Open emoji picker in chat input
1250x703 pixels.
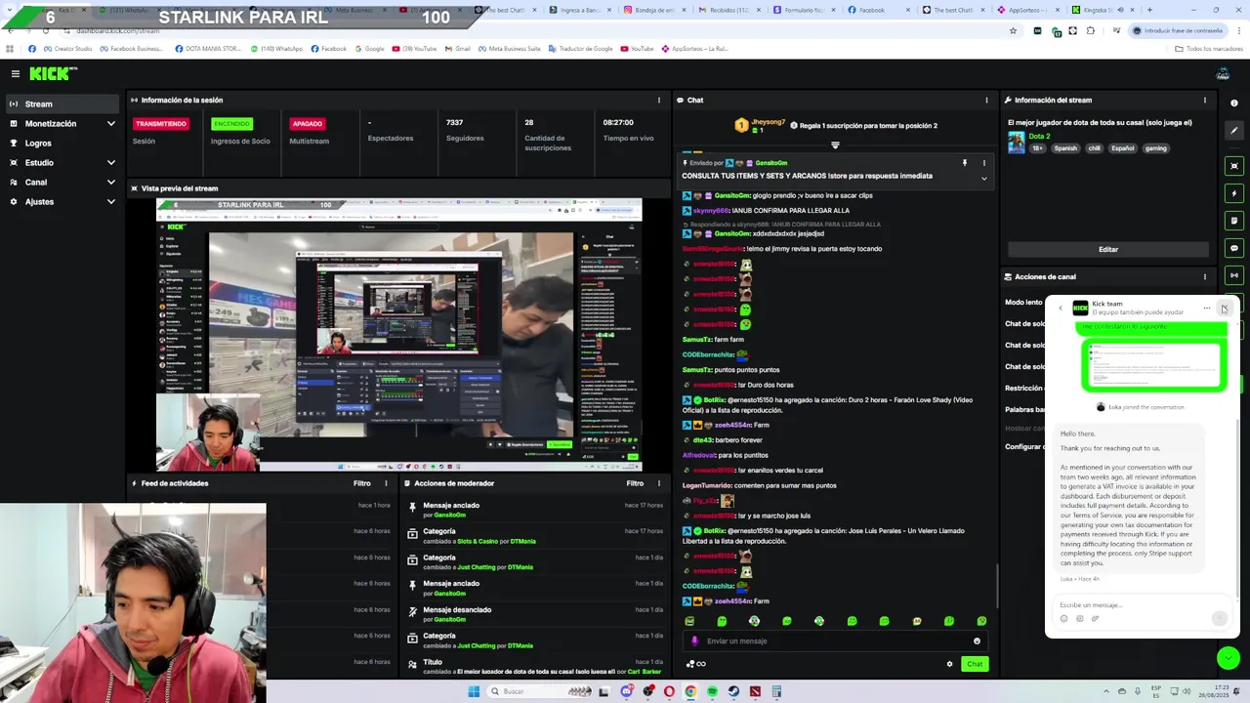977,641
